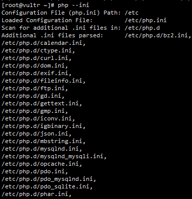Click the pdo_sqlite.ini line
The image size is (192, 199).
tap(47, 187)
